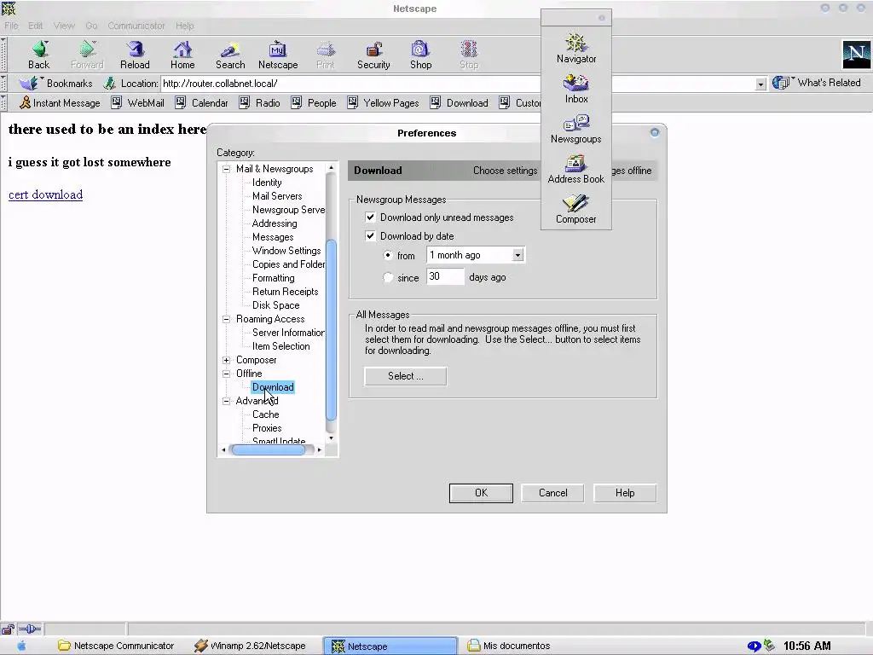
Task: Click the Shop toolbar icon
Action: pos(421,55)
